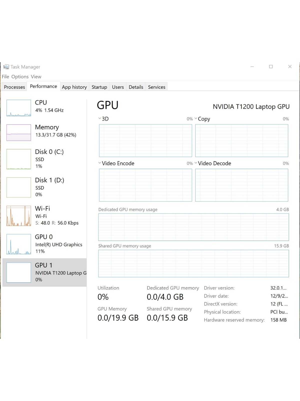Click the Shared GPU memory usage graph
The width and height of the screenshot is (300, 401).
(193, 263)
